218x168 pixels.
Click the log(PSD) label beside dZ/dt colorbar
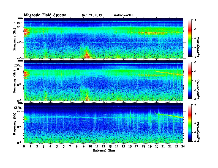point(198,132)
